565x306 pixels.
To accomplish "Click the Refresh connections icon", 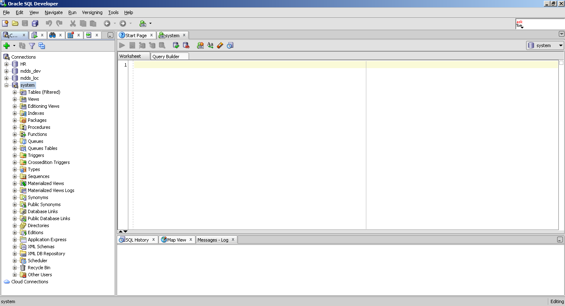I will (22, 46).
